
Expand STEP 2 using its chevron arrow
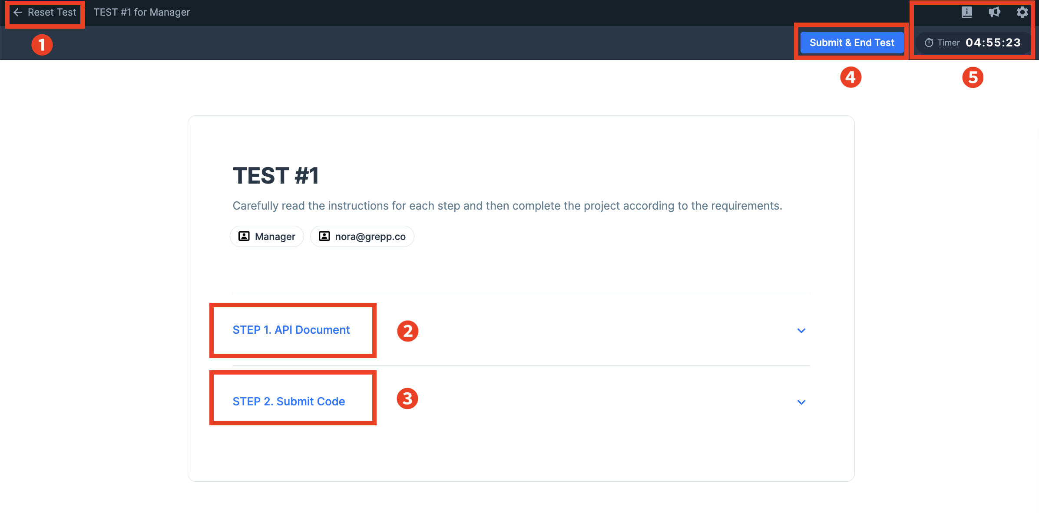pyautogui.click(x=801, y=402)
